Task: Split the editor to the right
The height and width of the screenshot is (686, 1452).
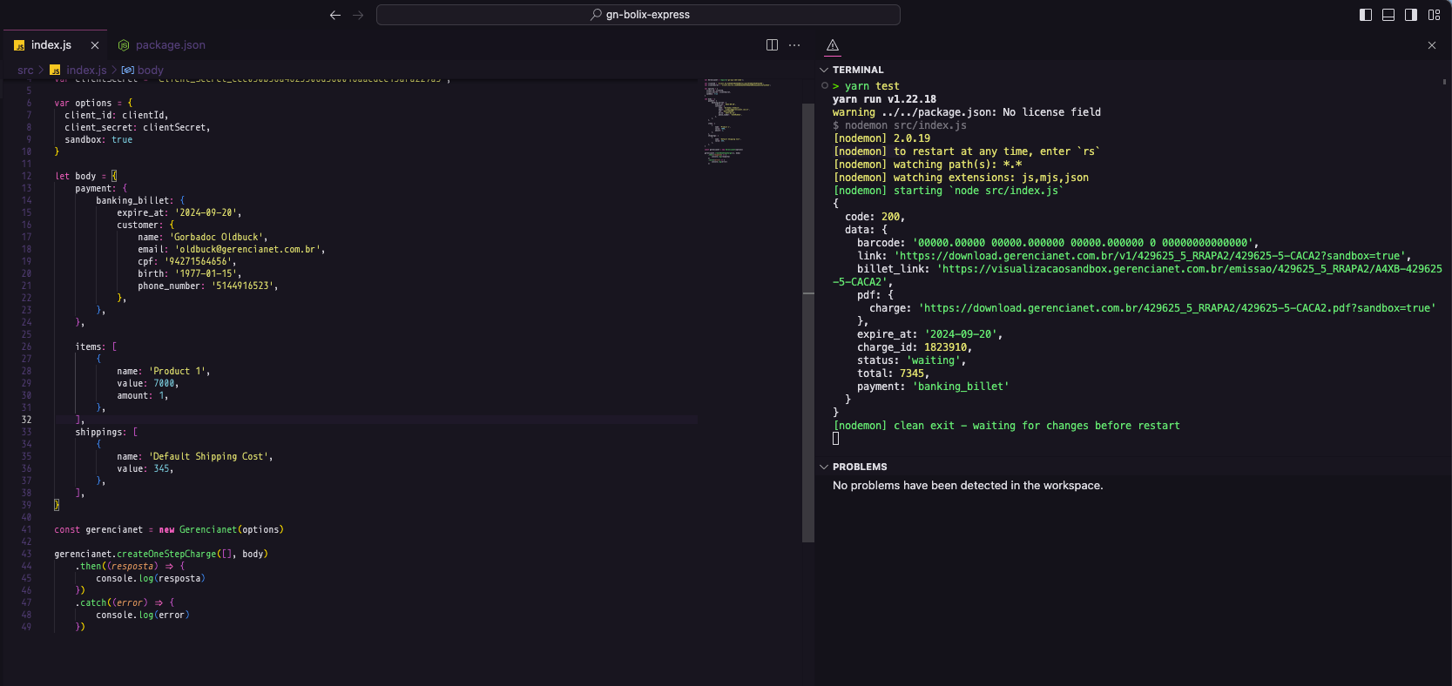Action: 772,45
